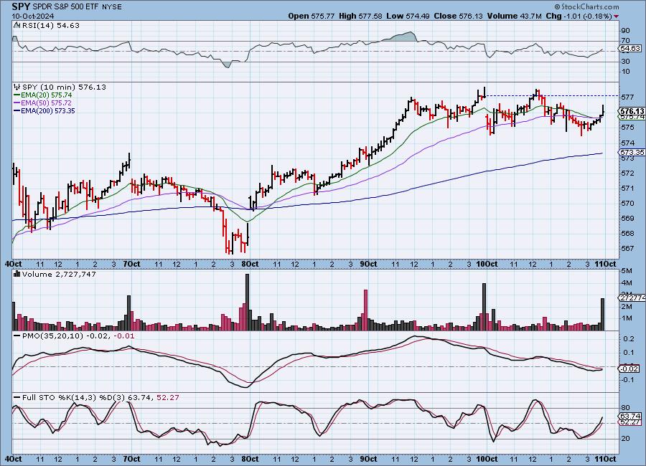Click the 567 price axis label
This screenshot has width=646, height=466.
(627, 248)
